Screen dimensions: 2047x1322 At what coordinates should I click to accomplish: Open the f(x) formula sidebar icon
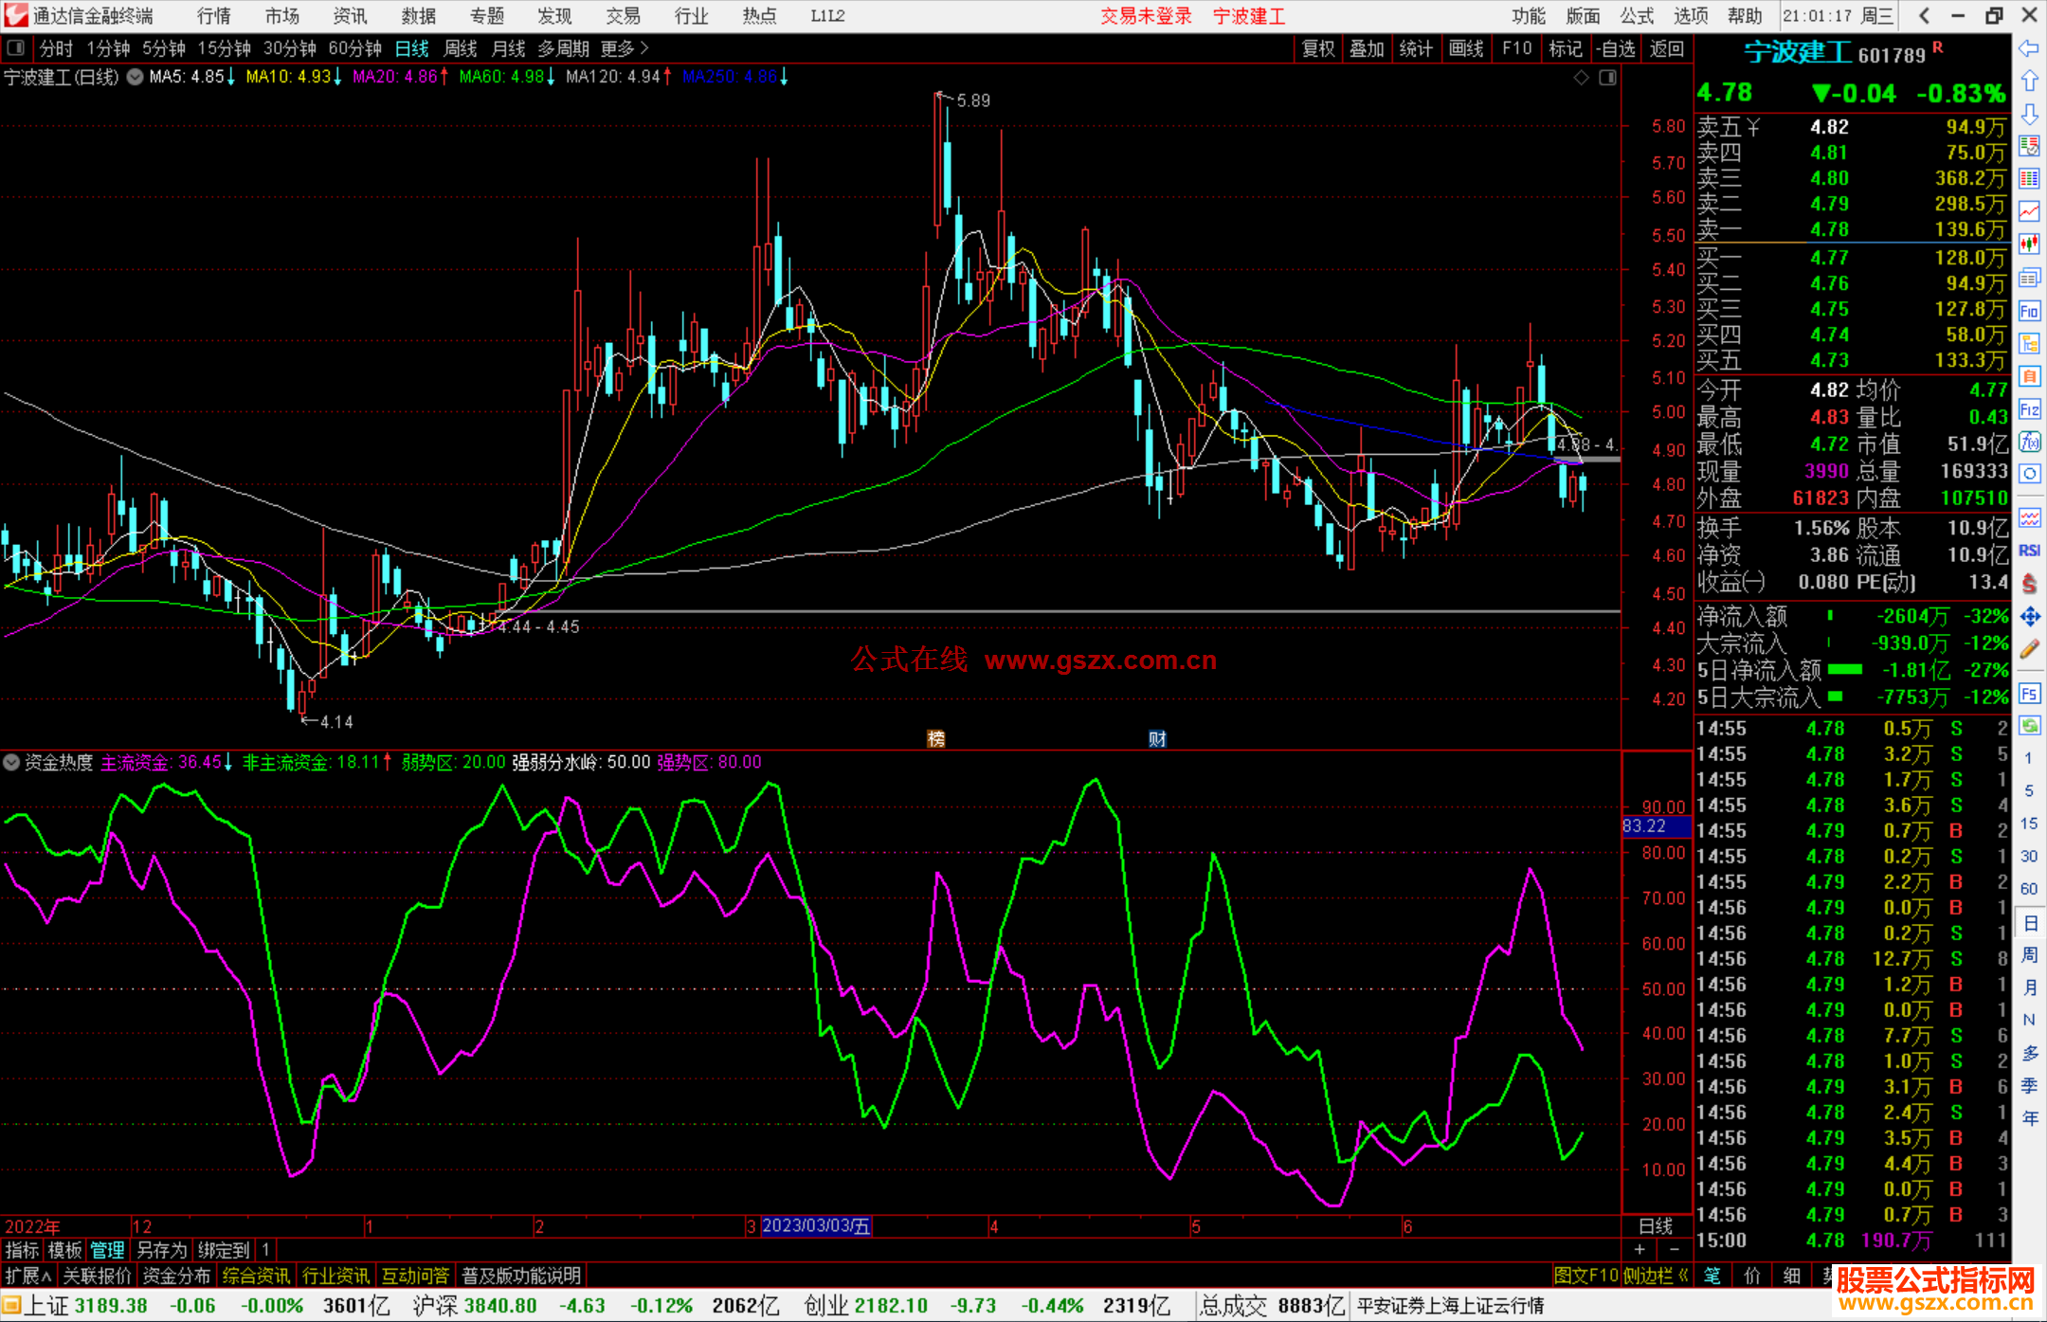pyautogui.click(x=2029, y=442)
